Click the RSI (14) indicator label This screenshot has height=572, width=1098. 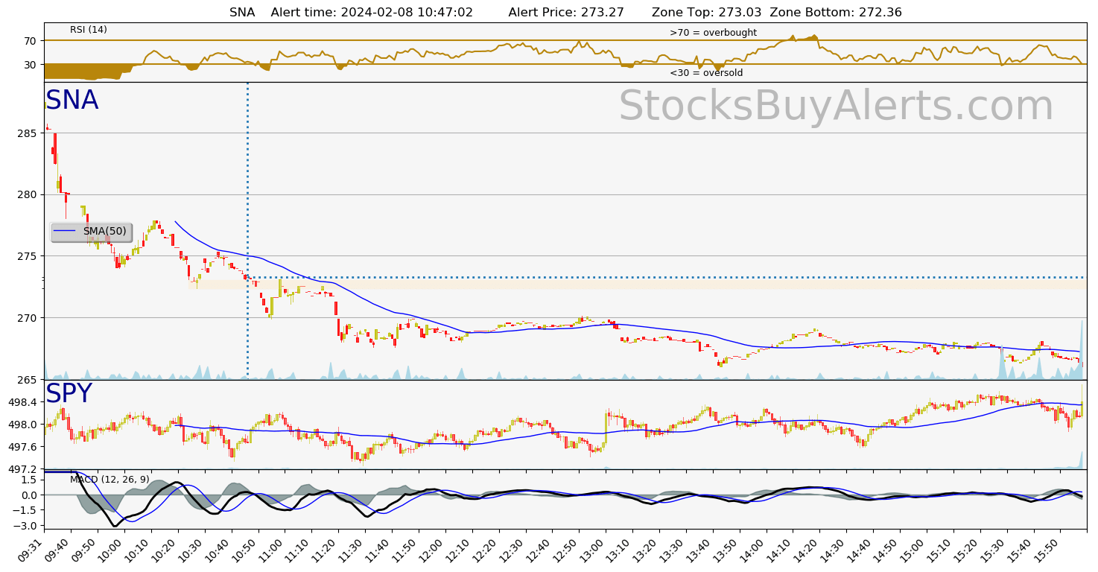(89, 30)
